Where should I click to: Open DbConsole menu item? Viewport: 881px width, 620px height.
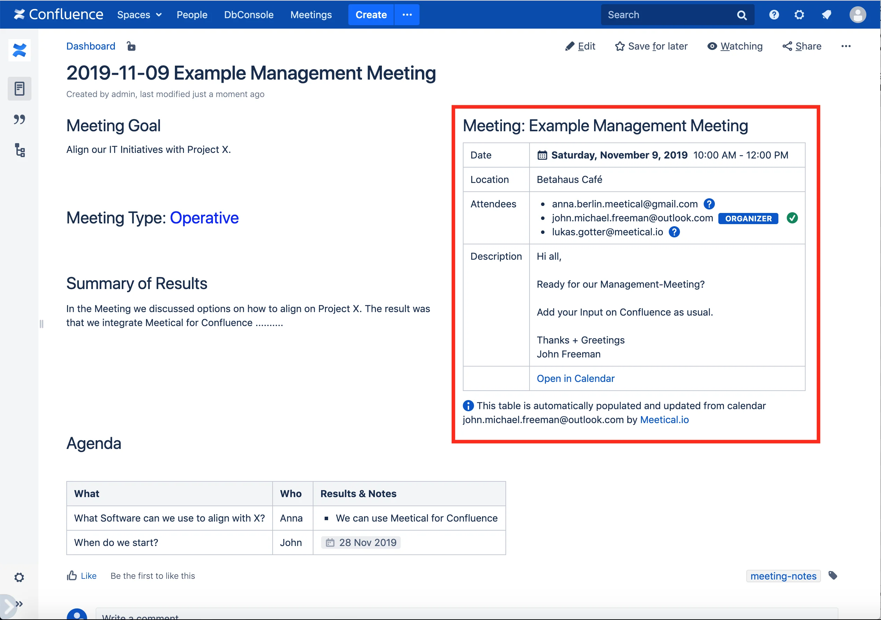(x=249, y=15)
